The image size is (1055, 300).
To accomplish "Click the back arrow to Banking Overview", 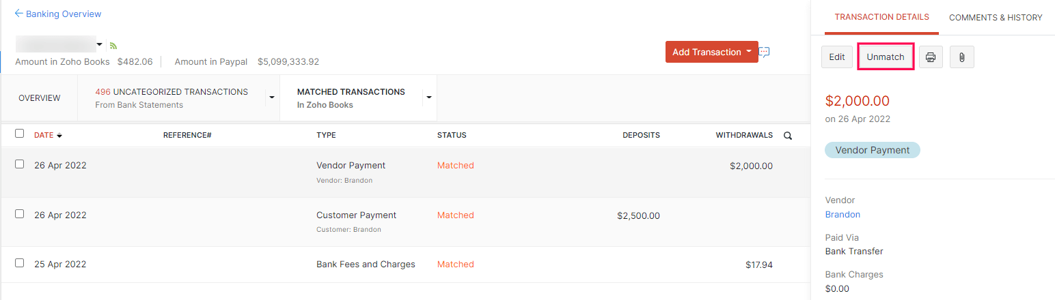I will click(18, 14).
